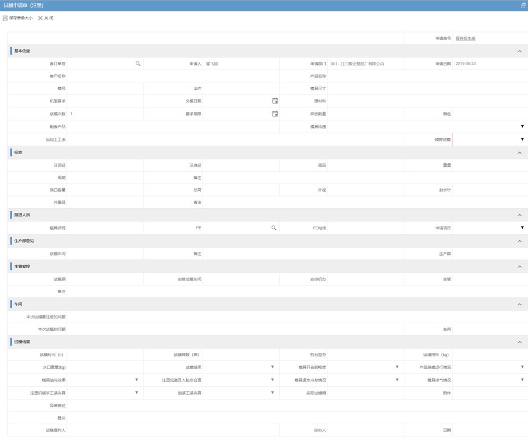Focus the 机台型号 input field
This screenshot has height=440, width=528.
coord(365,355)
